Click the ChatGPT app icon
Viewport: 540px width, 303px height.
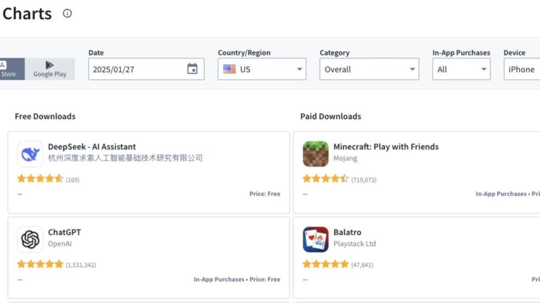click(30, 239)
